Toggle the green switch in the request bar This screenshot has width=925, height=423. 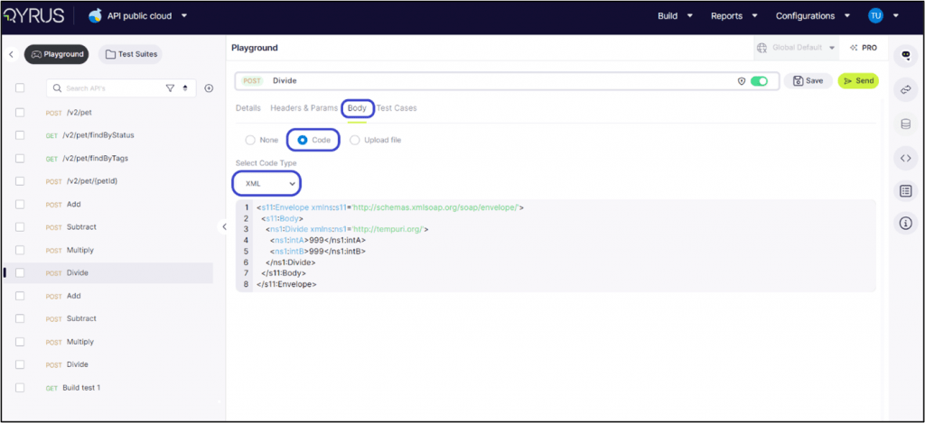point(759,81)
